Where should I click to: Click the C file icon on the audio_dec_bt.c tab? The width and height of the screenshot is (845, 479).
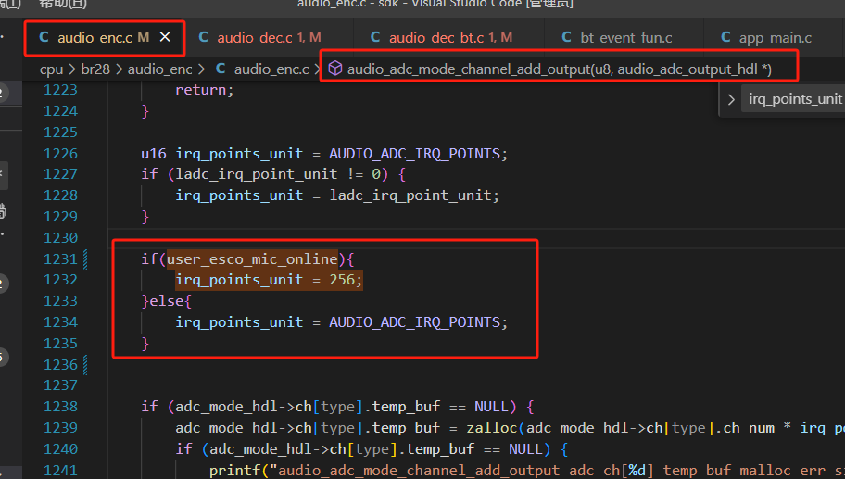tap(375, 37)
